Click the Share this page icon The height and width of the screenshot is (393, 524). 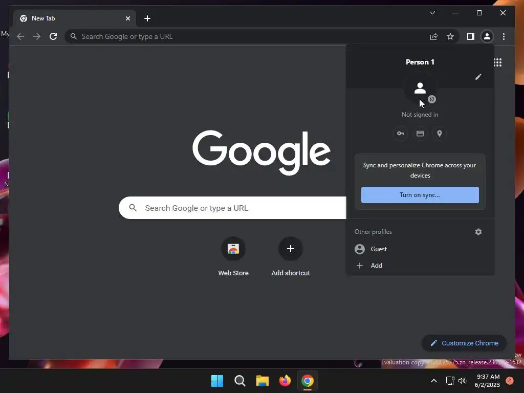434,36
